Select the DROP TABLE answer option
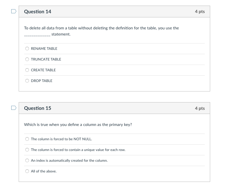This screenshot has height=187, width=236. click(x=27, y=81)
